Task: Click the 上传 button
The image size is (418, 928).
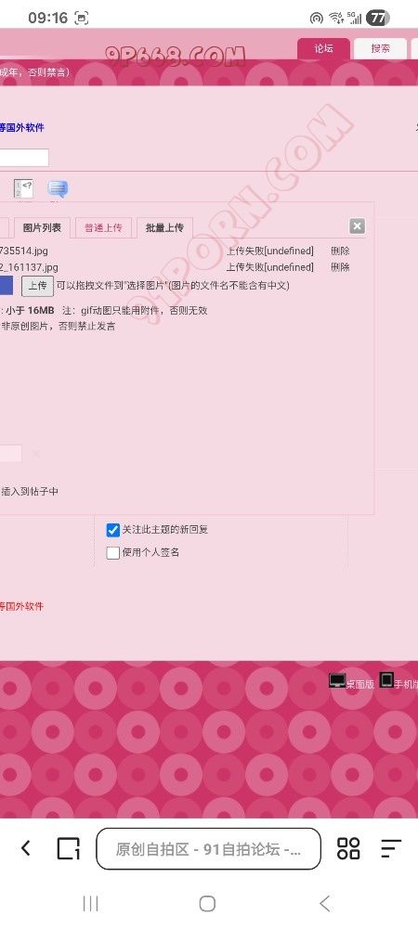Action: [x=38, y=285]
